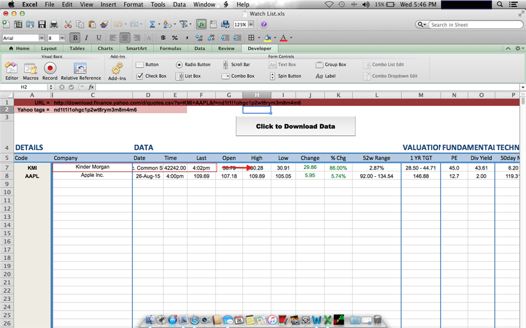Open the Media Browser icon
This screenshot has width=526, height=328.
pyautogui.click(x=226, y=24)
